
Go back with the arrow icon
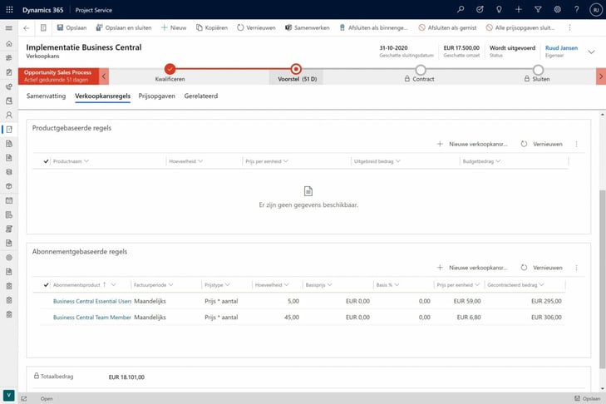click(27, 27)
